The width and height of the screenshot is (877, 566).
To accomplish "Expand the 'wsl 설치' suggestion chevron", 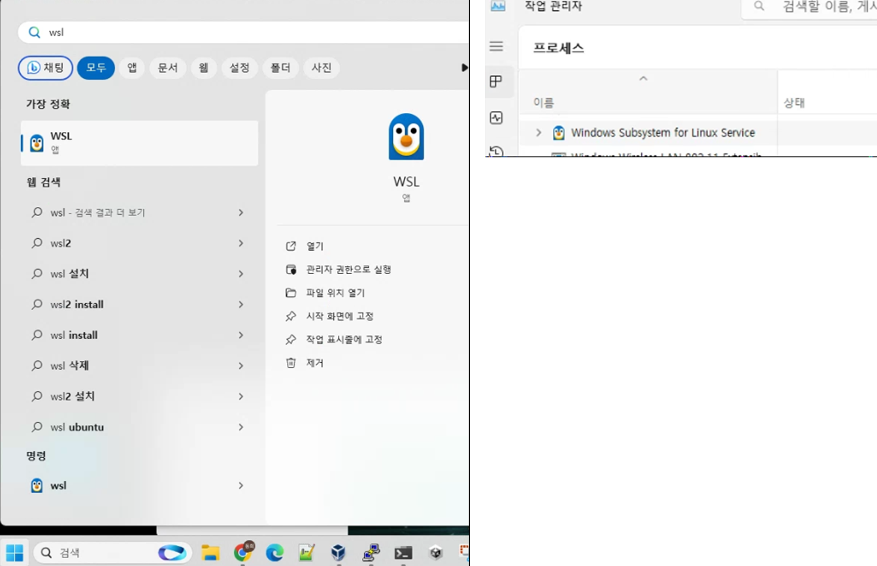I will pyautogui.click(x=241, y=274).
